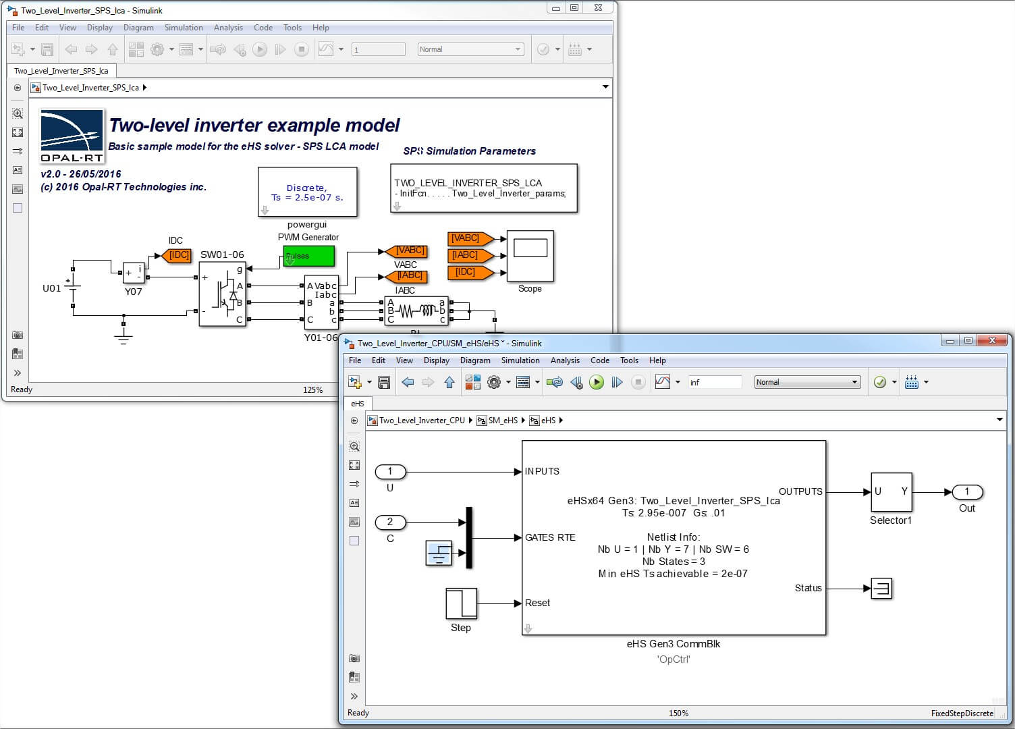Select input port 2 labeled C
1015x729 pixels.
389,522
